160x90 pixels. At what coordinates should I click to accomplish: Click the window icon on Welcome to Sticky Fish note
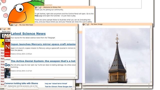[38, 7]
